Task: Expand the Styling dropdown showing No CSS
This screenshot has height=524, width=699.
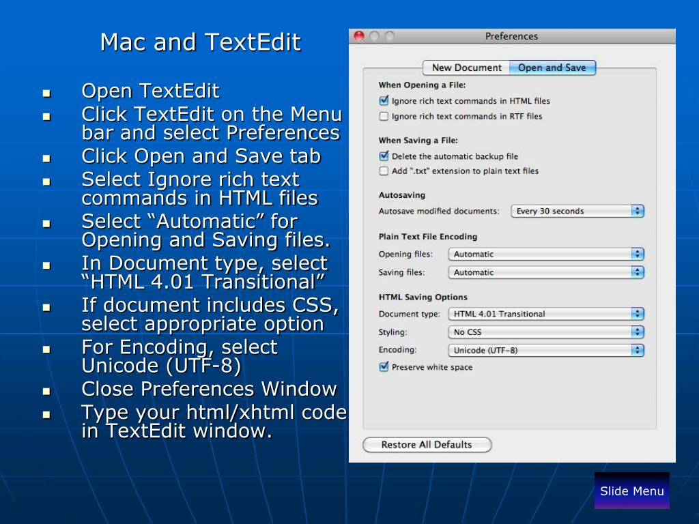Action: tap(546, 332)
